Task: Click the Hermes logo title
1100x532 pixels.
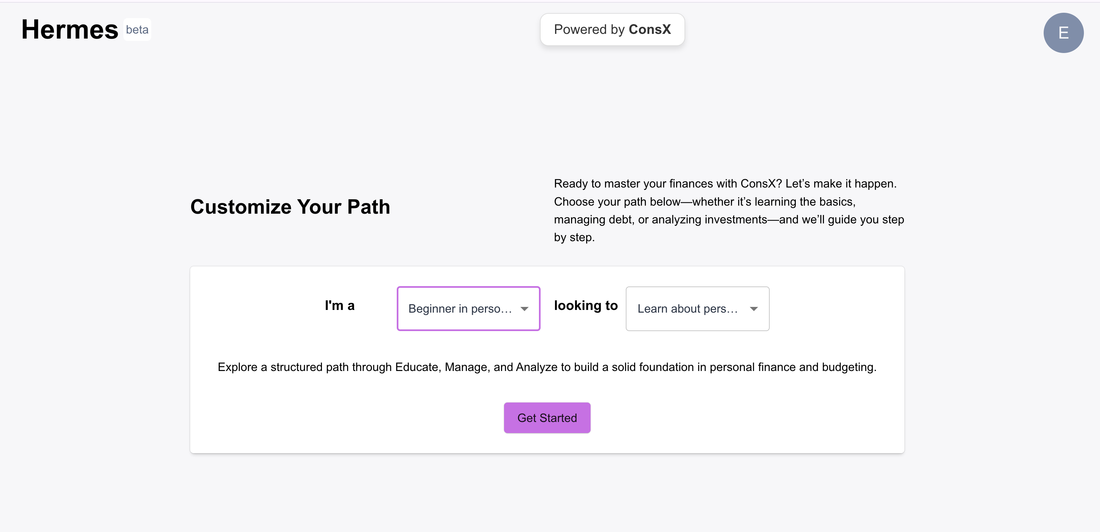Action: click(70, 30)
